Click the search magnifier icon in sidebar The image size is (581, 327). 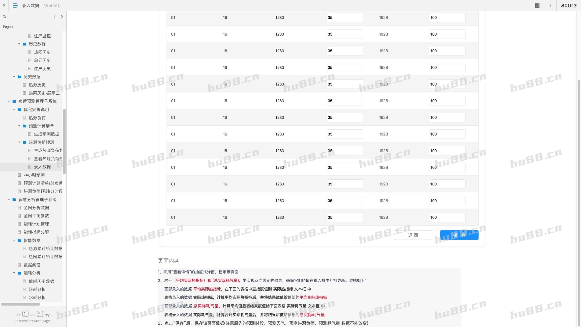pyautogui.click(x=5, y=17)
